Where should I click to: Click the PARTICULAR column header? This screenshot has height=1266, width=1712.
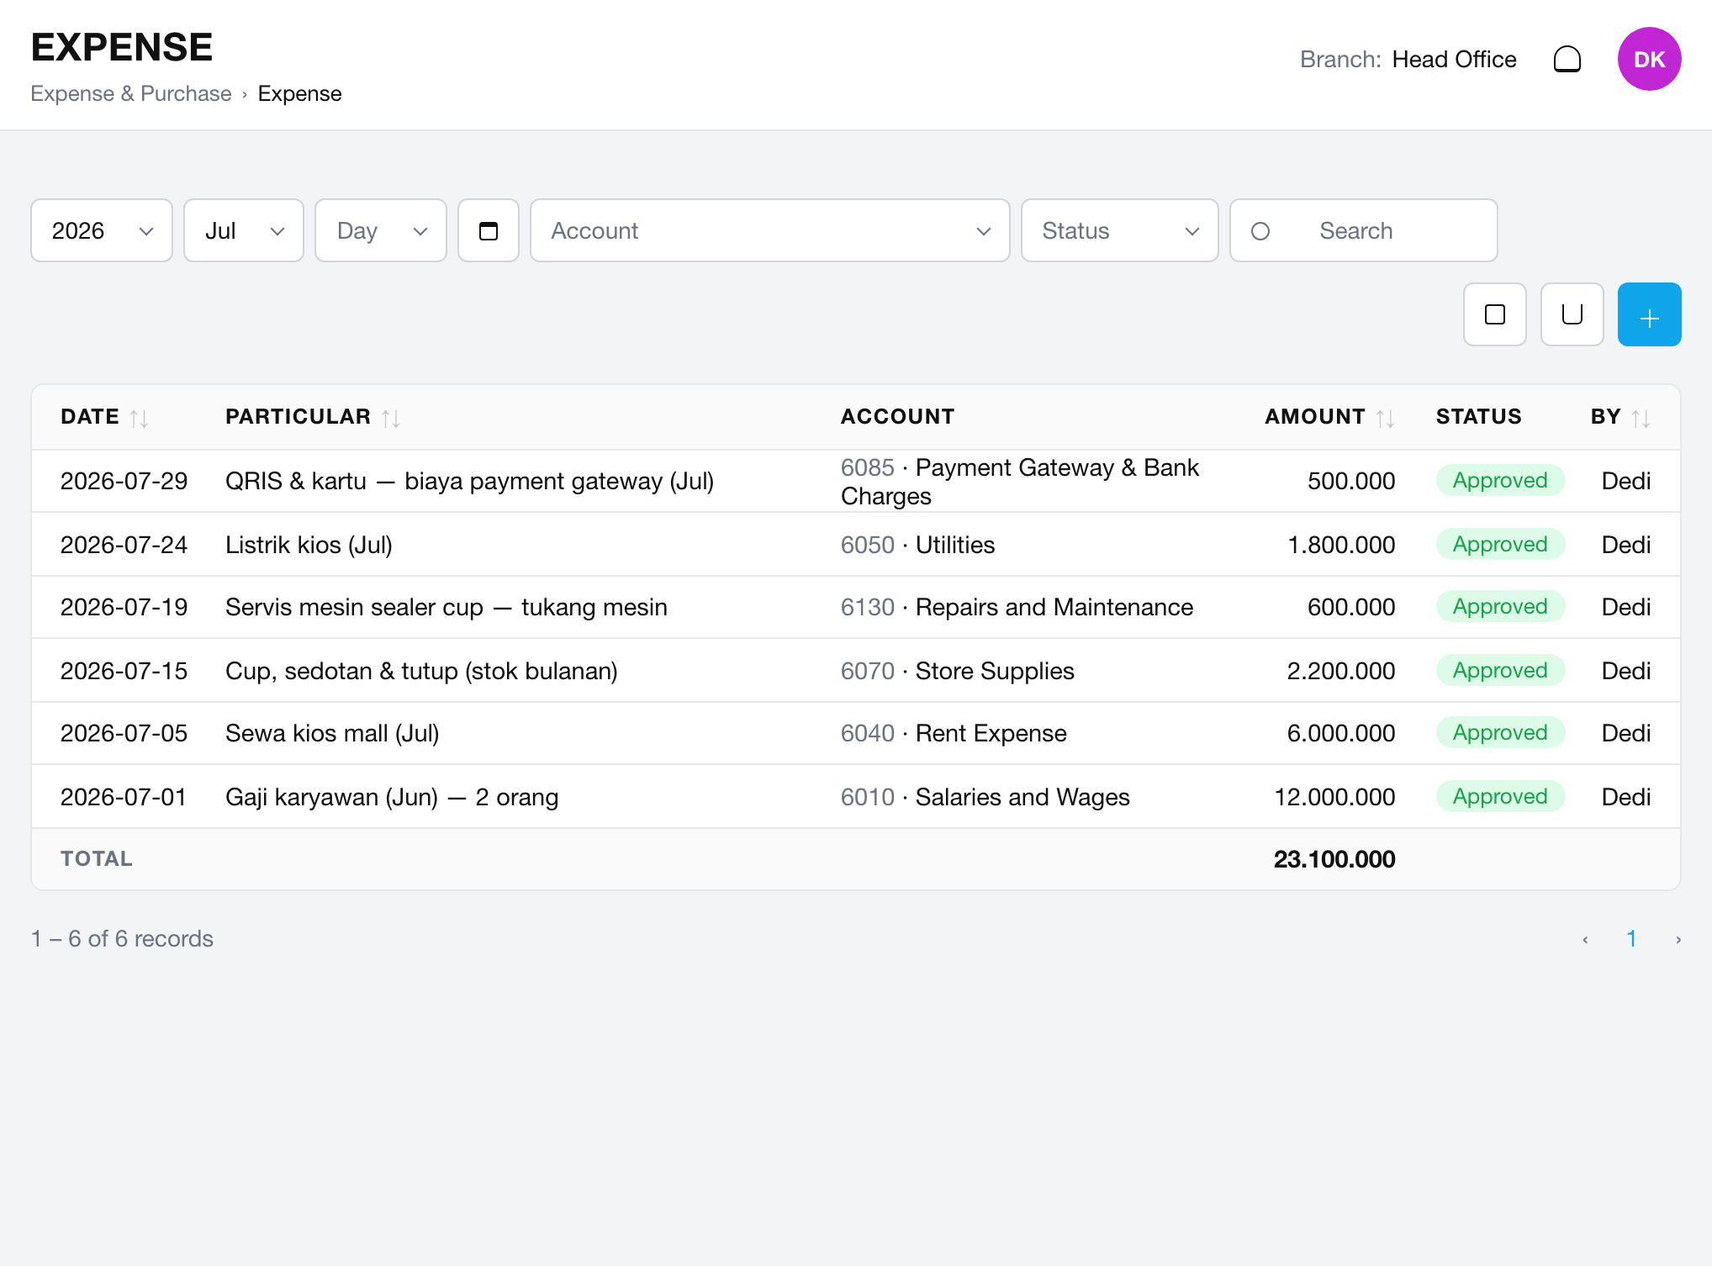[298, 417]
